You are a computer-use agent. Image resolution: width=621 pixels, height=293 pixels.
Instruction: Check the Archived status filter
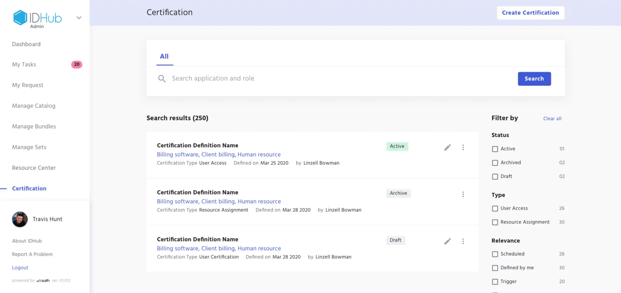pyautogui.click(x=495, y=163)
